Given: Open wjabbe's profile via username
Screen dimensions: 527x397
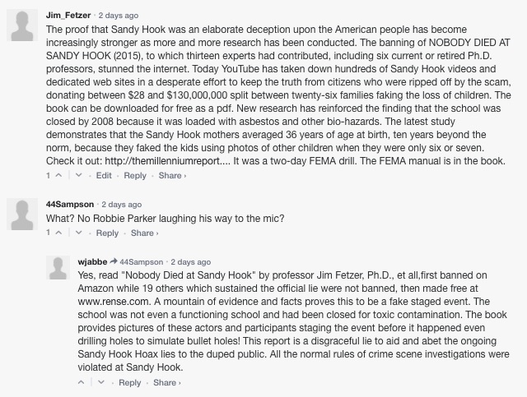Looking at the screenshot, I should coord(93,261).
